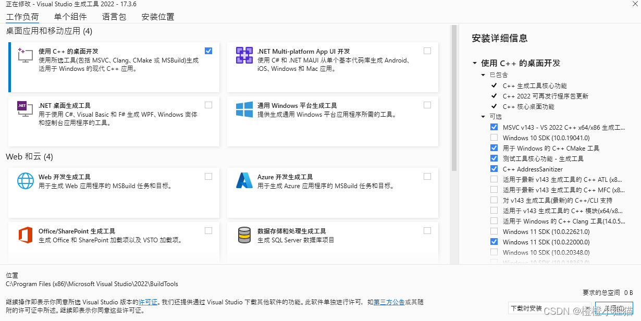Uncheck Windows 11 SDK (10.0.22000.0)
The width and height of the screenshot is (641, 321).
tap(494, 242)
